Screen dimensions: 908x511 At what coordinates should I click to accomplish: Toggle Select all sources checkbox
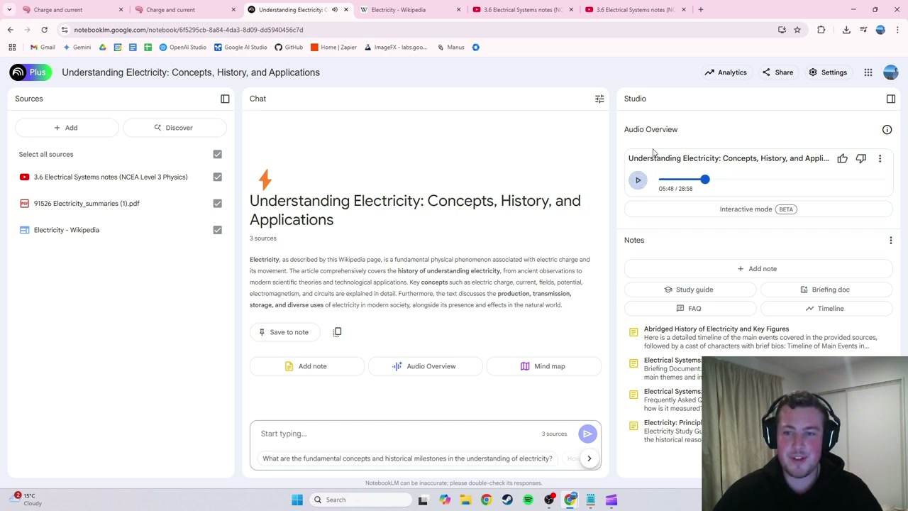tap(217, 154)
